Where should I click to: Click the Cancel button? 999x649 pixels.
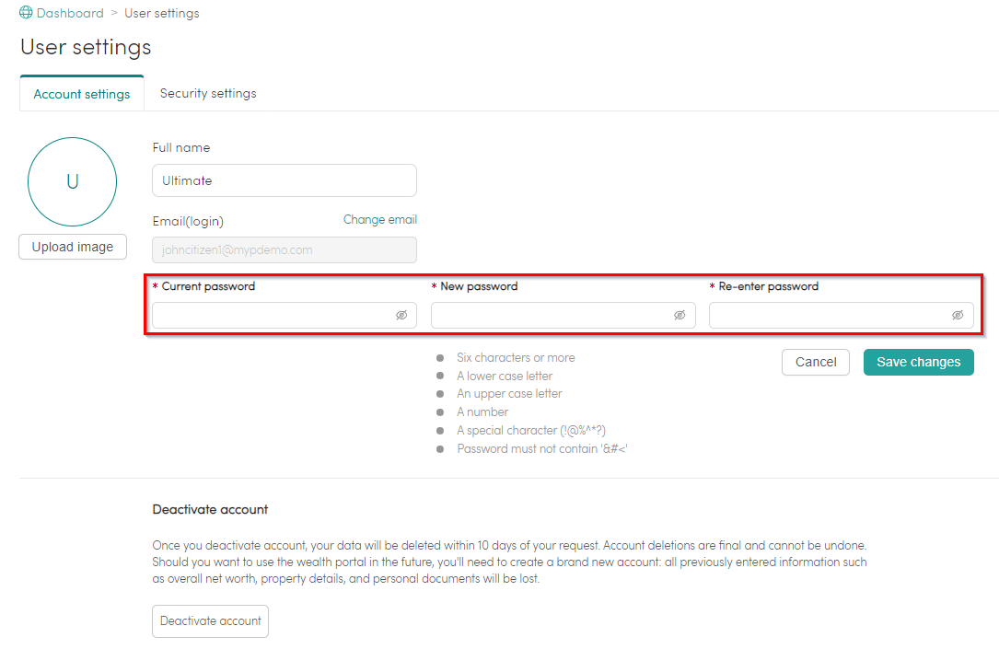(x=816, y=363)
